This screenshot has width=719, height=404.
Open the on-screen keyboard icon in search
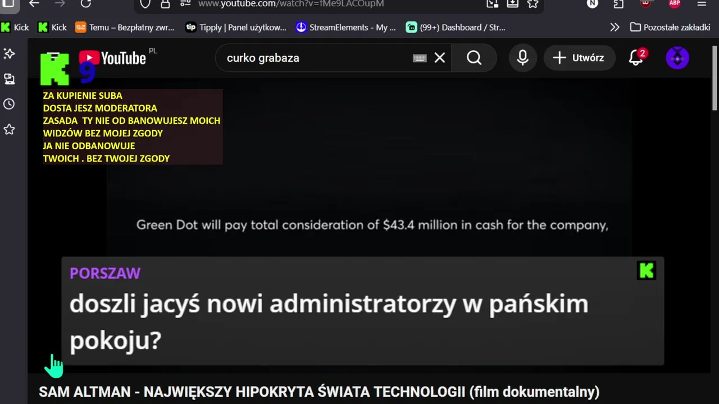420,58
